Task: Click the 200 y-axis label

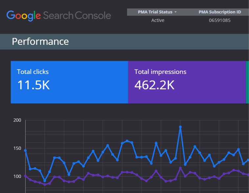Action: (x=17, y=120)
